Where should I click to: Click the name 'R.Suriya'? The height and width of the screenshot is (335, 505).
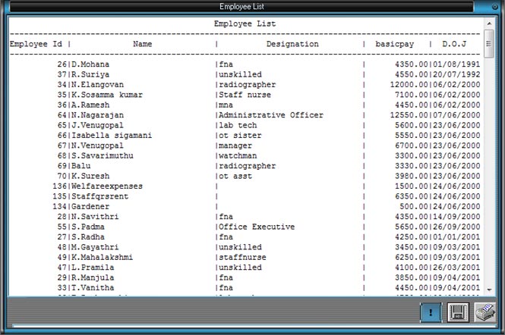(x=90, y=74)
